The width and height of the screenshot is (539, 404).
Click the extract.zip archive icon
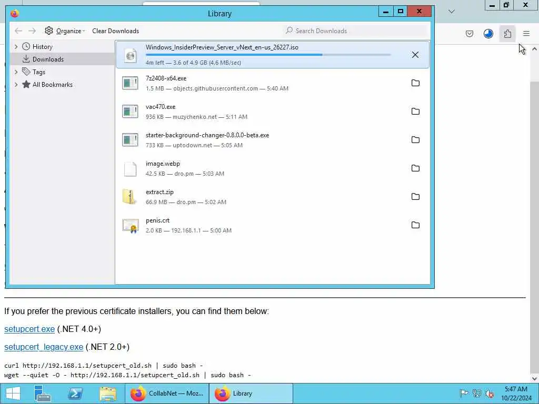[129, 197]
